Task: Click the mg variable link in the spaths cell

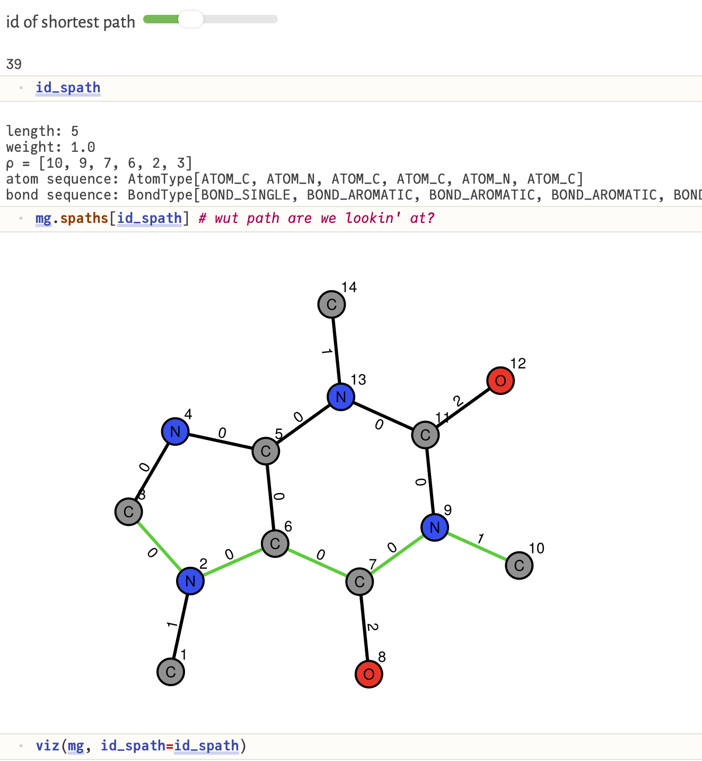Action: tap(43, 218)
